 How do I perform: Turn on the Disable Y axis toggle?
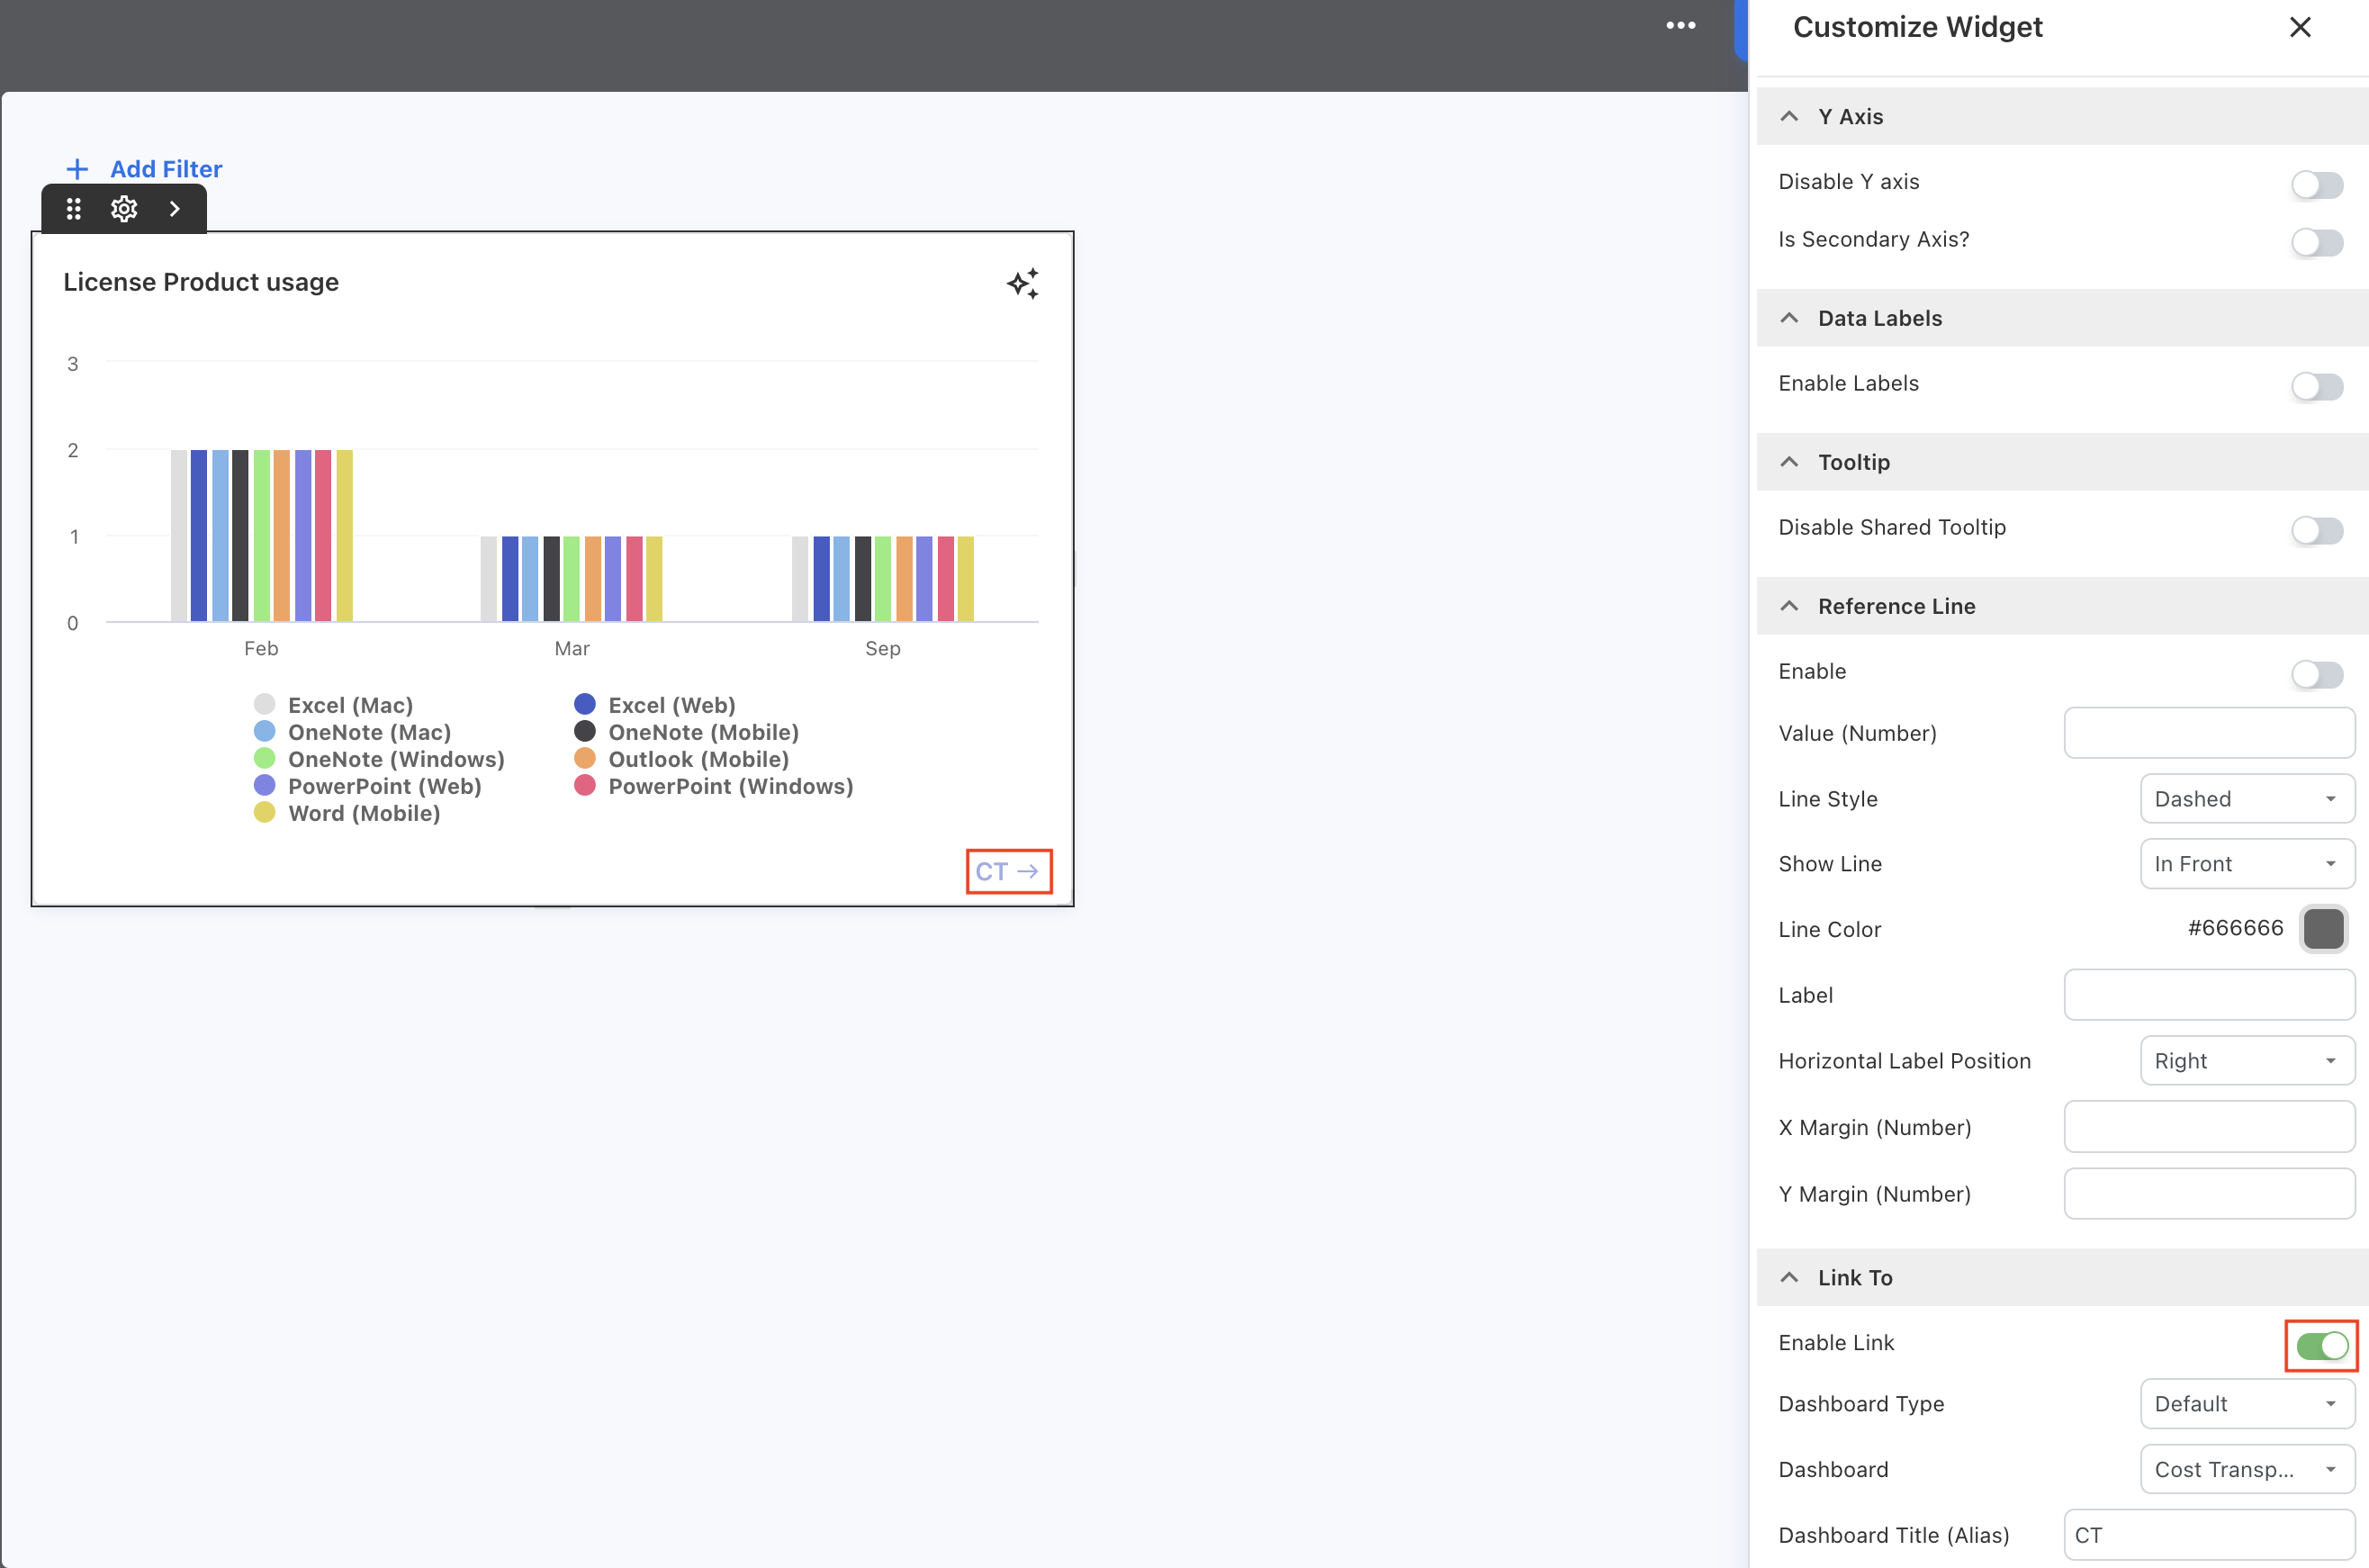coord(2317,184)
